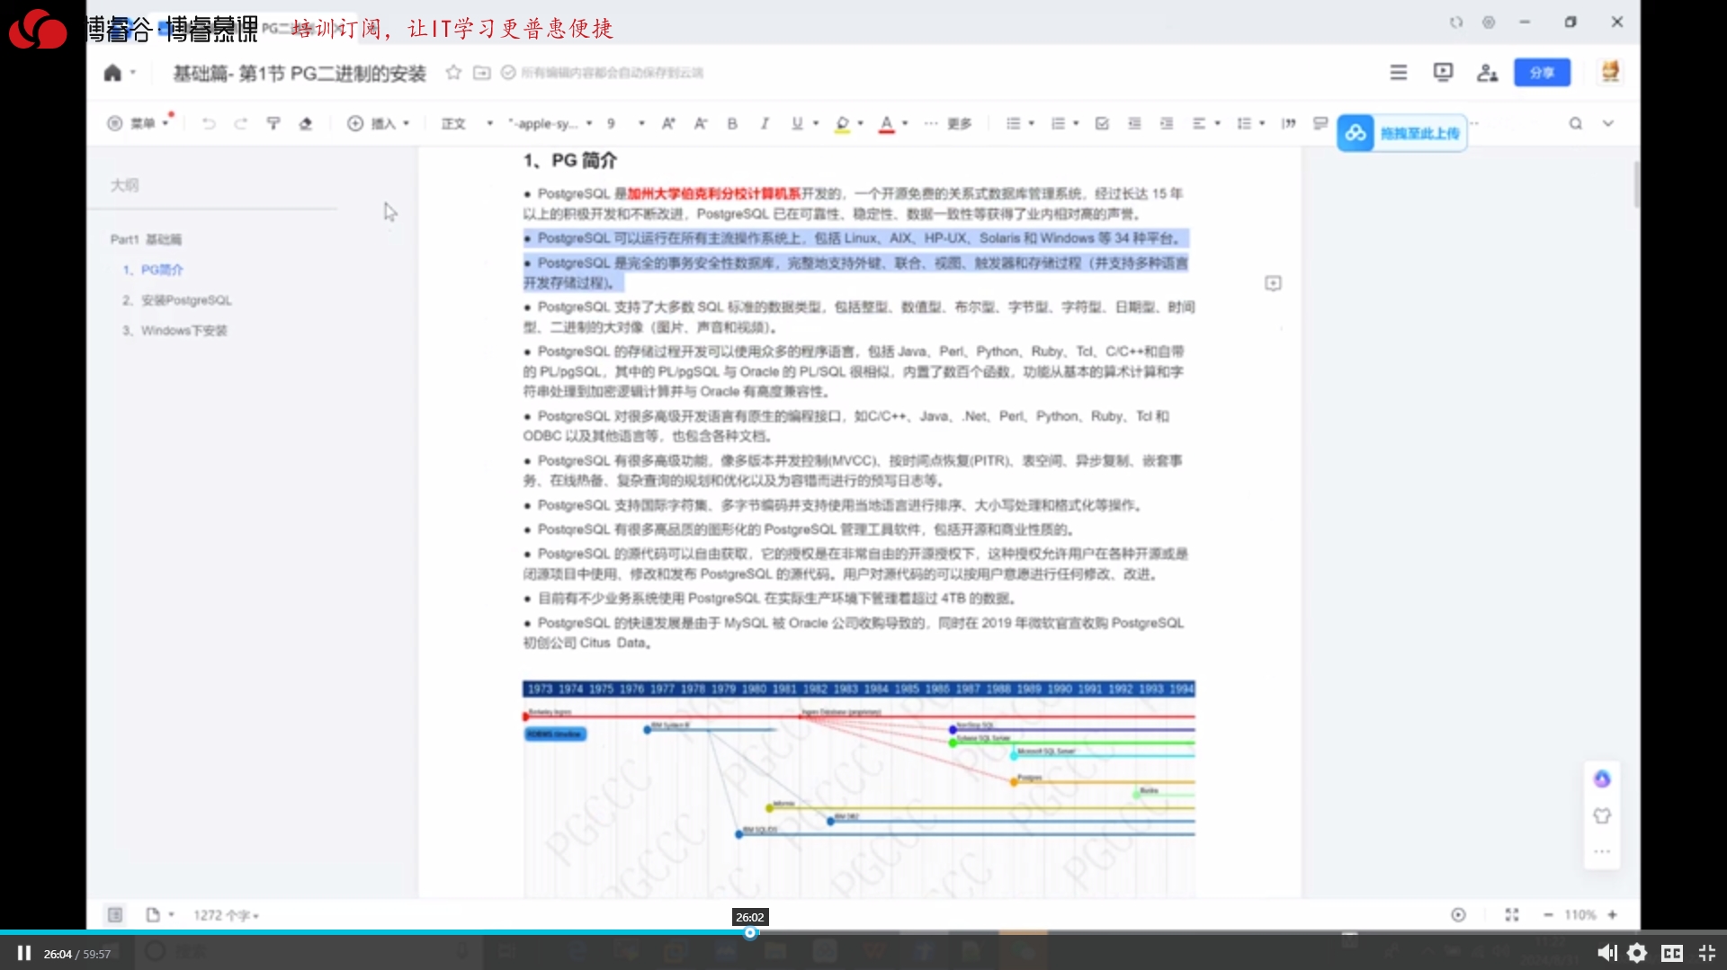Increase font size with A+ icon
This screenshot has height=970, width=1727.
point(668,123)
